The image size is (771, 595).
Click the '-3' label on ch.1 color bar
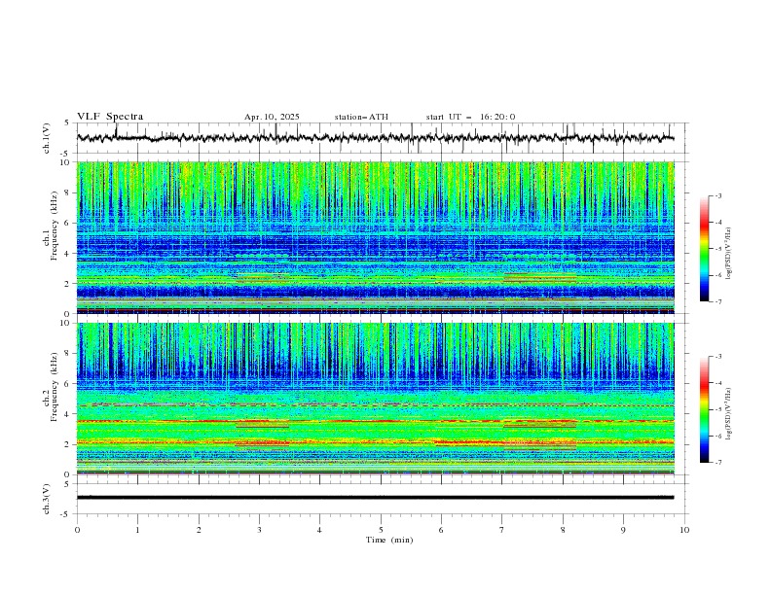point(717,195)
